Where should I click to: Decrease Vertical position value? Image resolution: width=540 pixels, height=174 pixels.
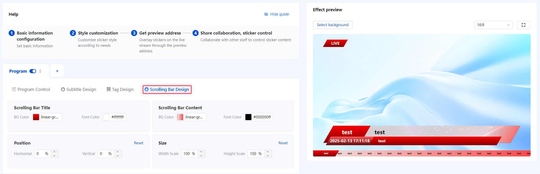[118, 156]
